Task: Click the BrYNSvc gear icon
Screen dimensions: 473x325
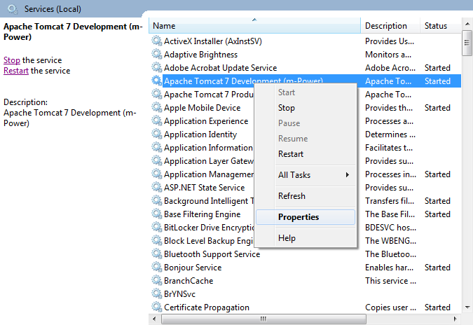Action: (x=156, y=293)
